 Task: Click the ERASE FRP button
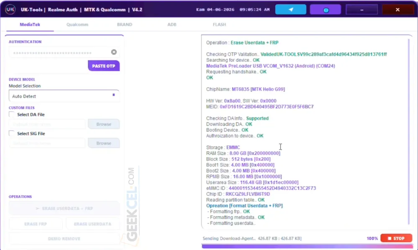[x=36, y=224]
